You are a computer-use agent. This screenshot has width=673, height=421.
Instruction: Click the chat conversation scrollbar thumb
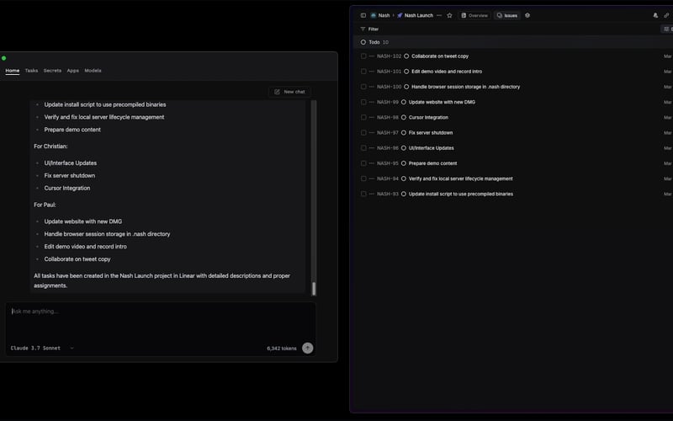[x=314, y=289]
